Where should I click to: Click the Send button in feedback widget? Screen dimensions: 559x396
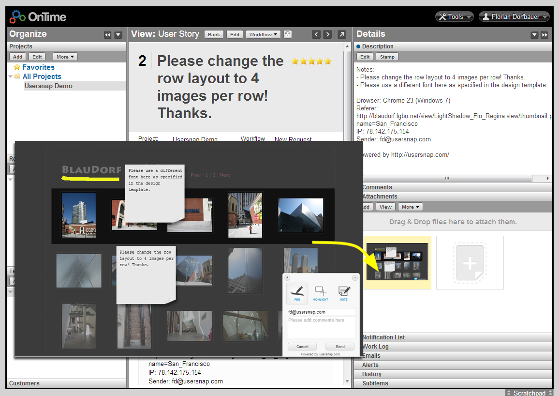(340, 347)
